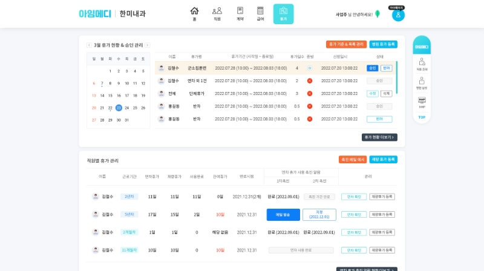Go to previous month in calendar header

coord(89,45)
